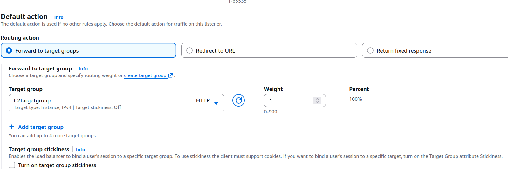The image size is (508, 175).
Task: Click the Redirect to URL label text
Action: (216, 51)
